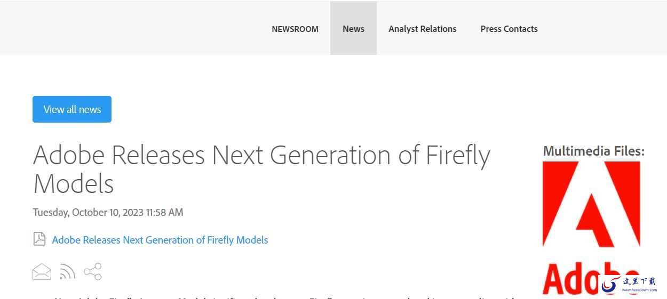The image size is (667, 299).
Task: Go to the NEWSROOM navigation link
Action: (x=295, y=29)
